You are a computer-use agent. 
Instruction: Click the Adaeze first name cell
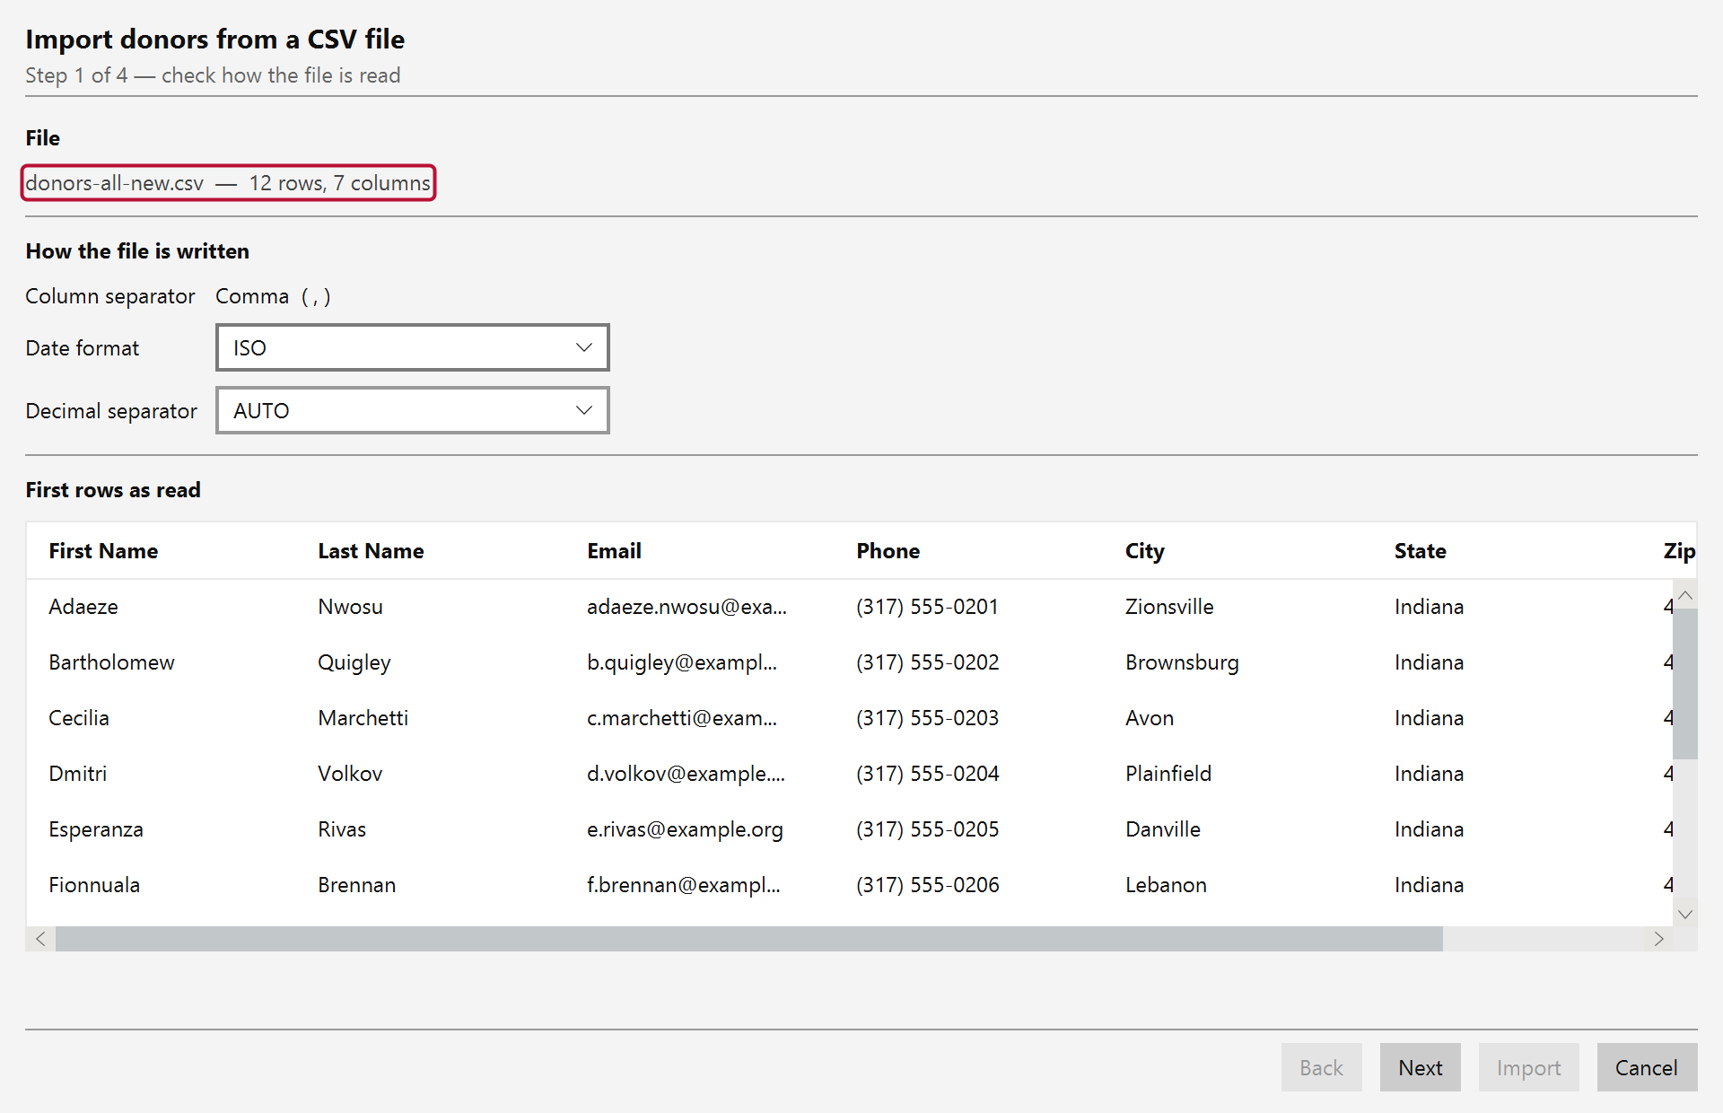[x=83, y=607]
